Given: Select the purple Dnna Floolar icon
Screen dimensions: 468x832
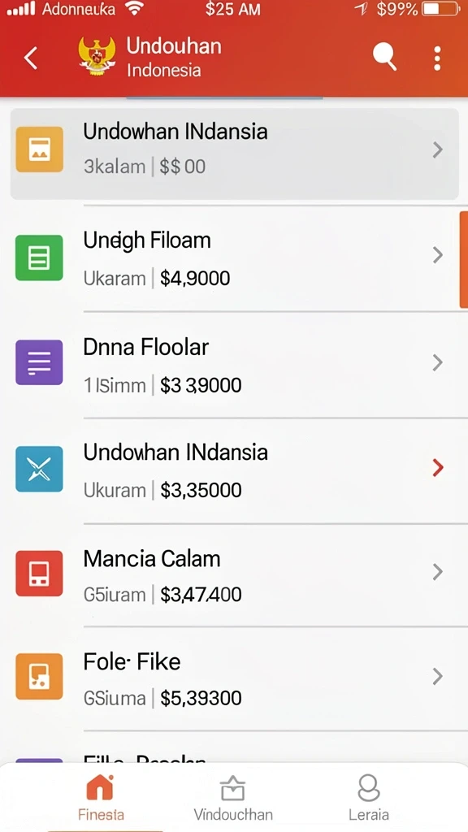Looking at the screenshot, I should 39,362.
